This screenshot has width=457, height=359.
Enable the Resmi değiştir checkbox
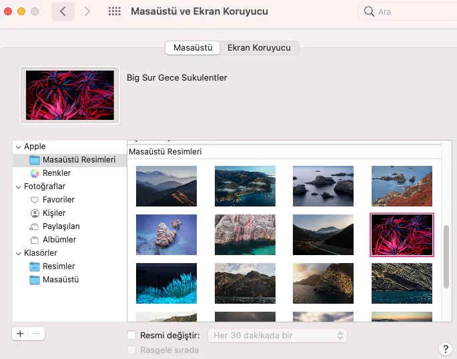(131, 336)
